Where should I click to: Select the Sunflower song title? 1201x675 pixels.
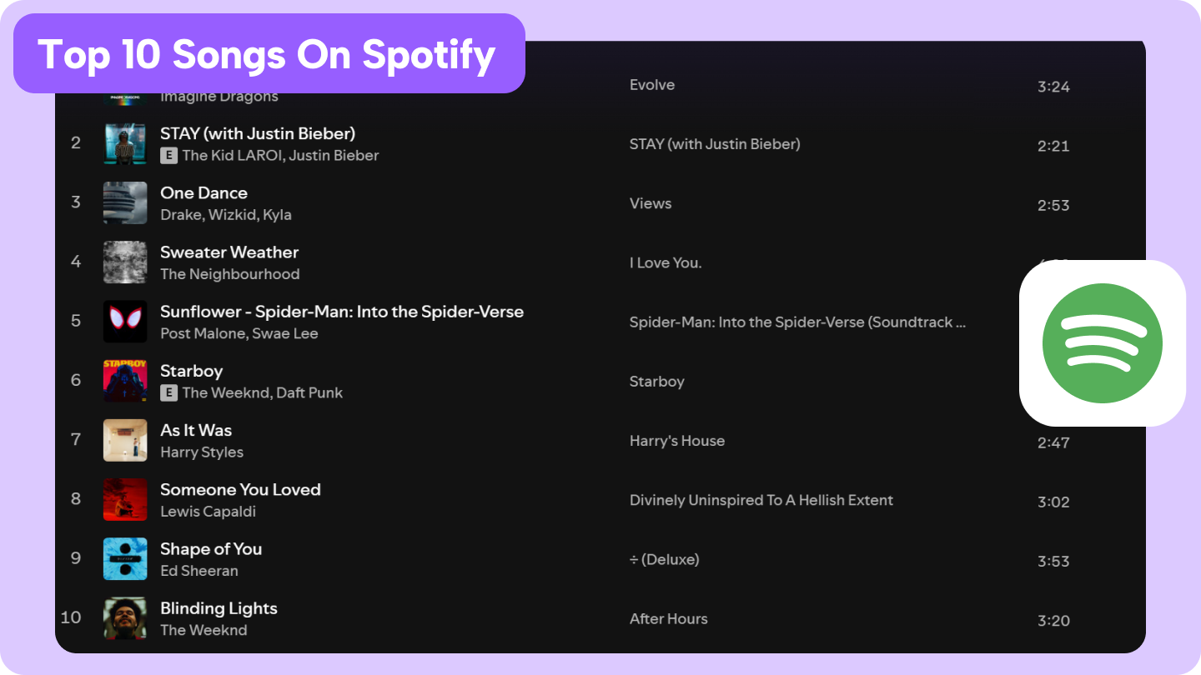point(342,312)
